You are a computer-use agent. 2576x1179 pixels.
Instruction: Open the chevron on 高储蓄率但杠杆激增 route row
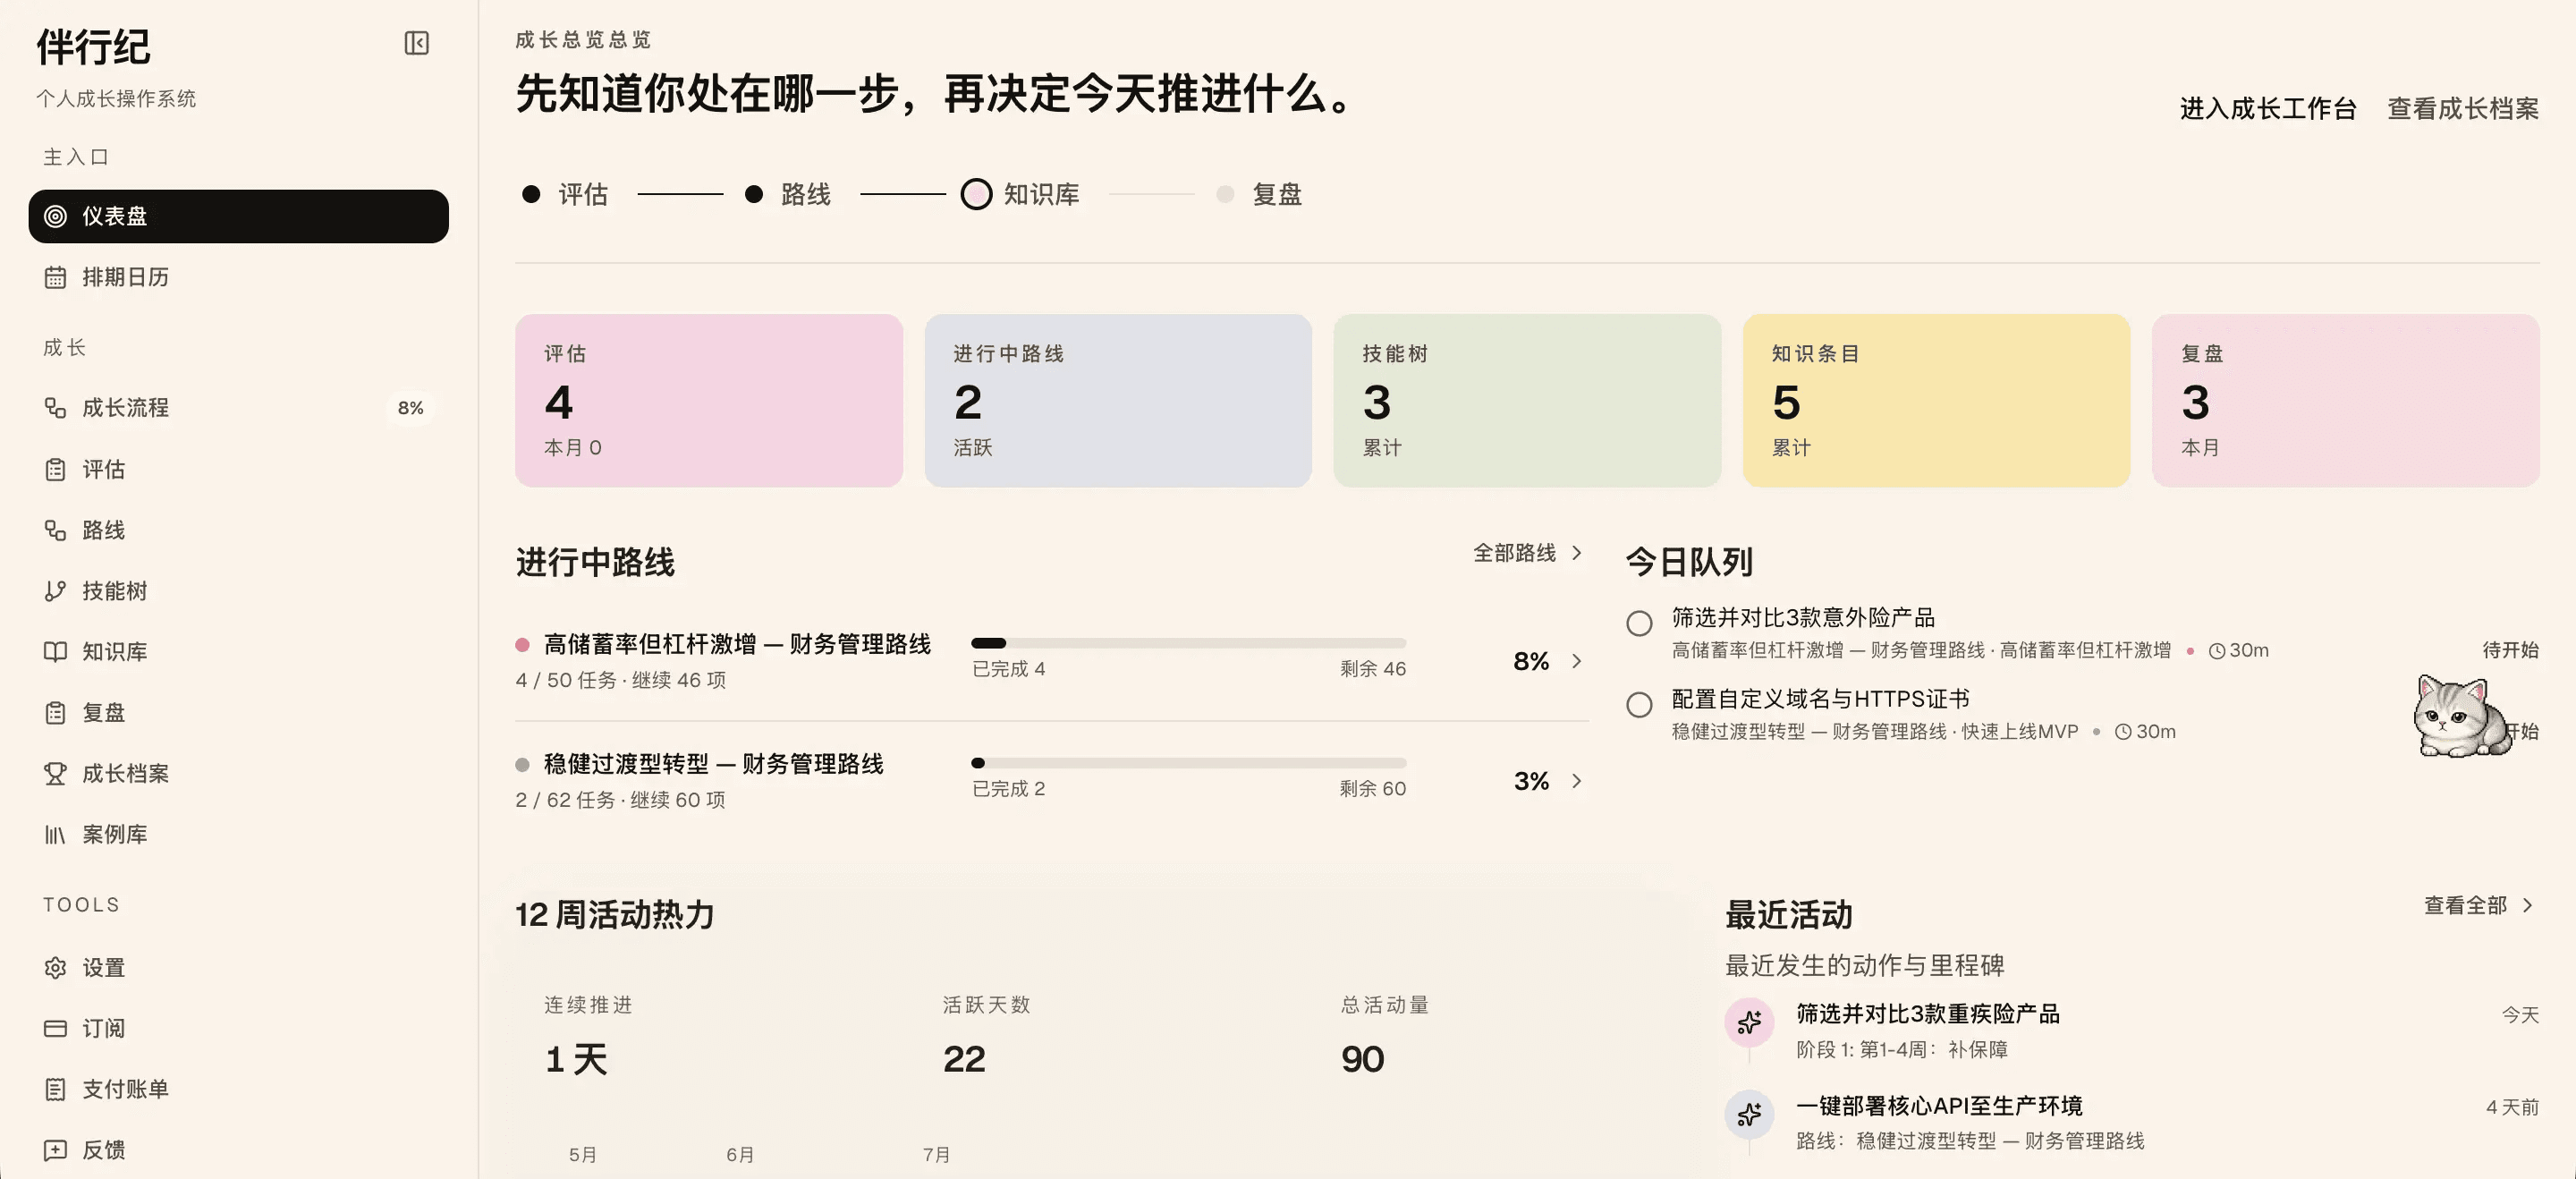[1577, 661]
